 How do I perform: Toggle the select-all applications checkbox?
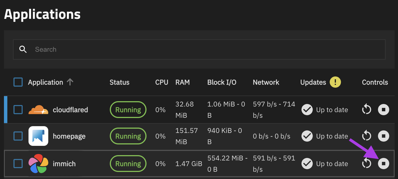click(x=18, y=82)
